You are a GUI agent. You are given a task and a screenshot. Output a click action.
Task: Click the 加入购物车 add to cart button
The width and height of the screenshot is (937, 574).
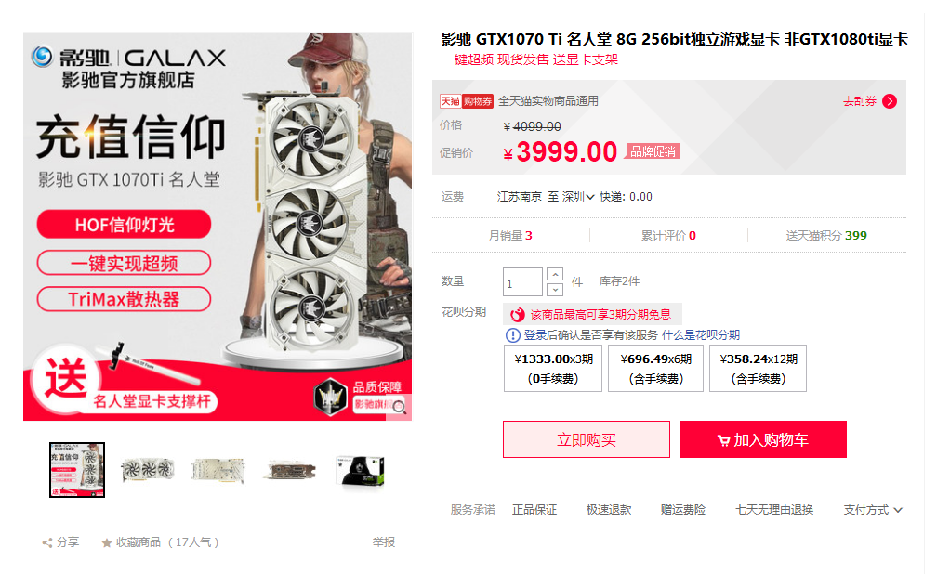click(763, 439)
